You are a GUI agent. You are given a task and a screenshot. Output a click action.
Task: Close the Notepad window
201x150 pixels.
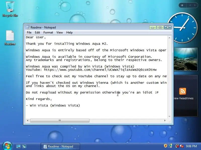(x=168, y=27)
